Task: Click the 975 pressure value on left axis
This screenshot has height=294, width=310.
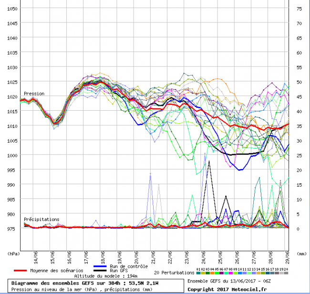Action: click(13, 228)
